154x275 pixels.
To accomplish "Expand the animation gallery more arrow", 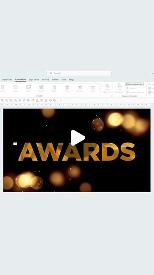I will click(101, 92).
